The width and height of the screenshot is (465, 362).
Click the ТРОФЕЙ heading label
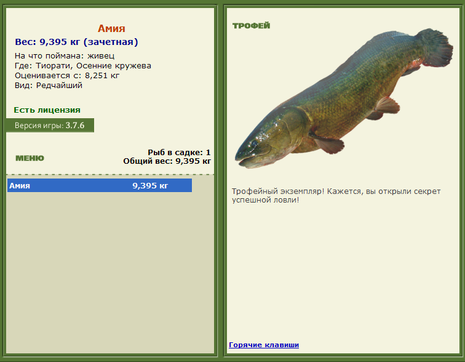tap(251, 26)
